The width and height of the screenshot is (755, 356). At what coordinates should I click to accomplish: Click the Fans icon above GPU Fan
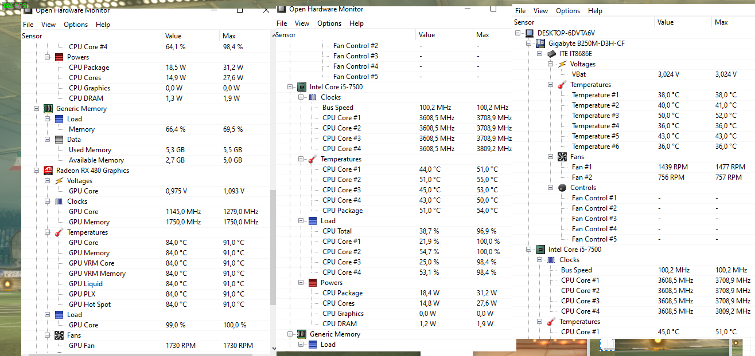(x=59, y=335)
